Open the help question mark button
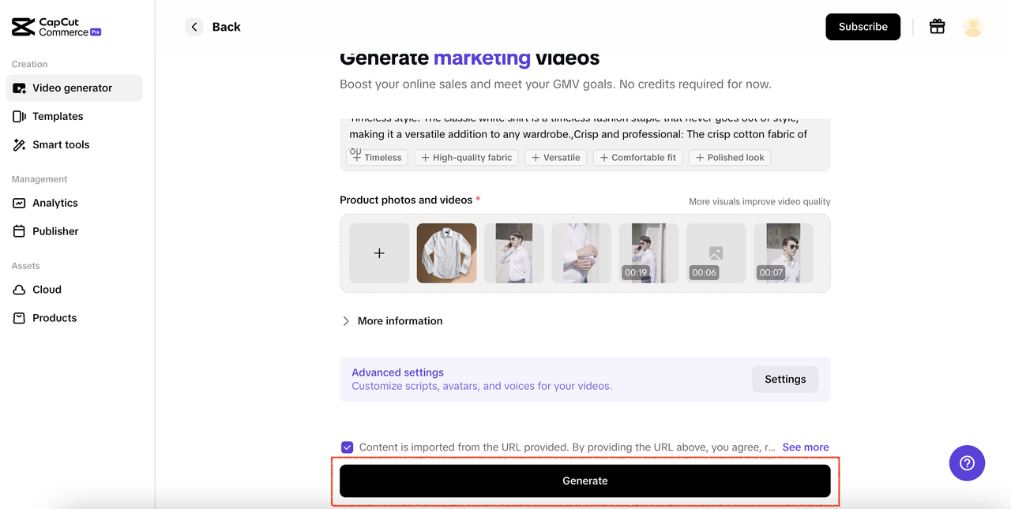 pyautogui.click(x=967, y=463)
